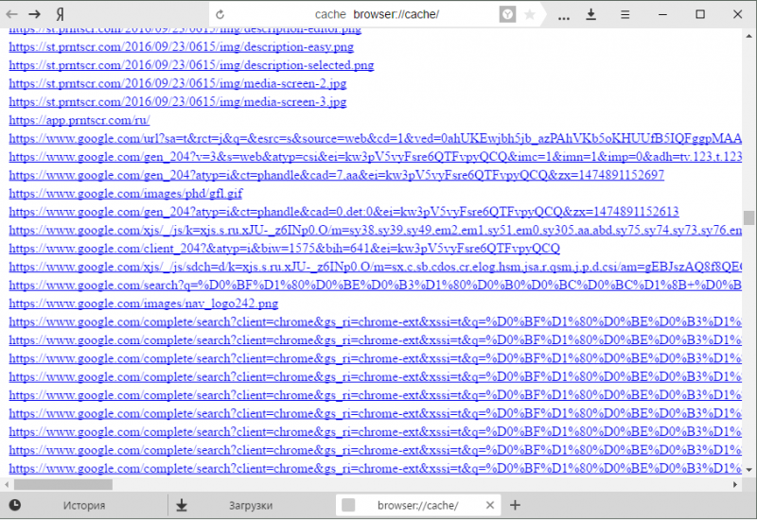Open google.com/images/nav_logo242.png link
This screenshot has width=757, height=520.
click(x=144, y=303)
